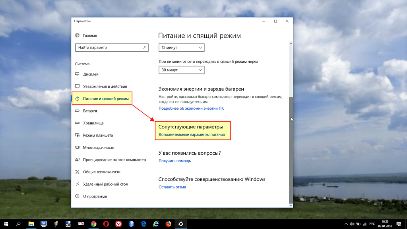Open the 30 минут sleep dropdown
This screenshot has width=407, height=229.
181,70
